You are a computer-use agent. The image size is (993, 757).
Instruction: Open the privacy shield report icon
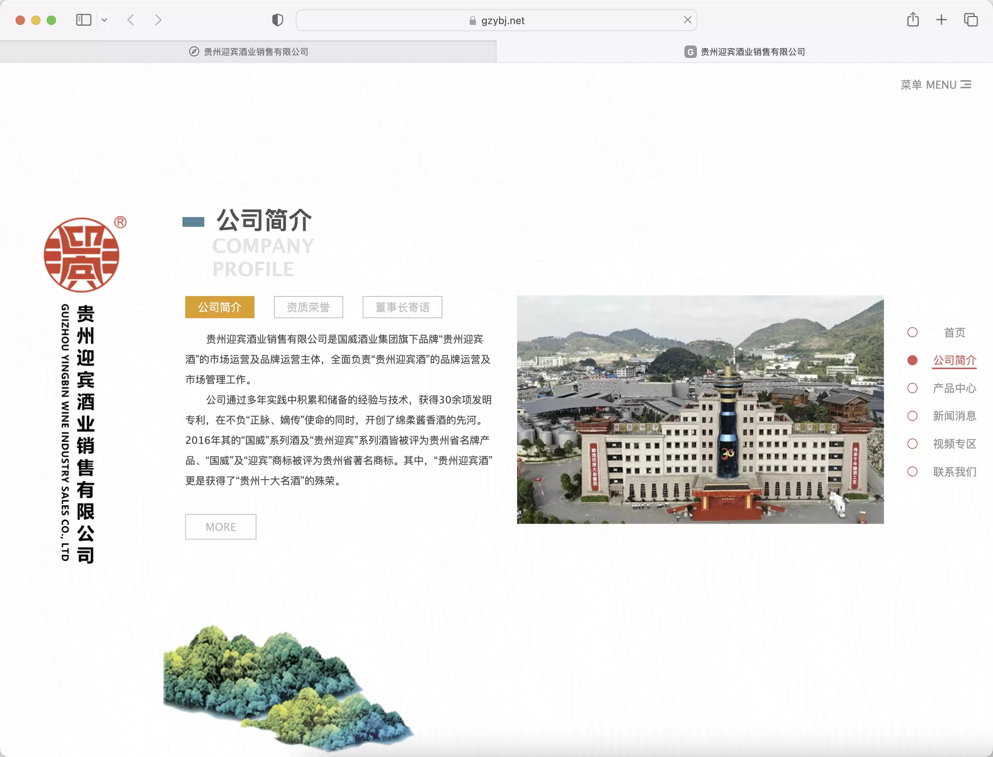pos(277,20)
